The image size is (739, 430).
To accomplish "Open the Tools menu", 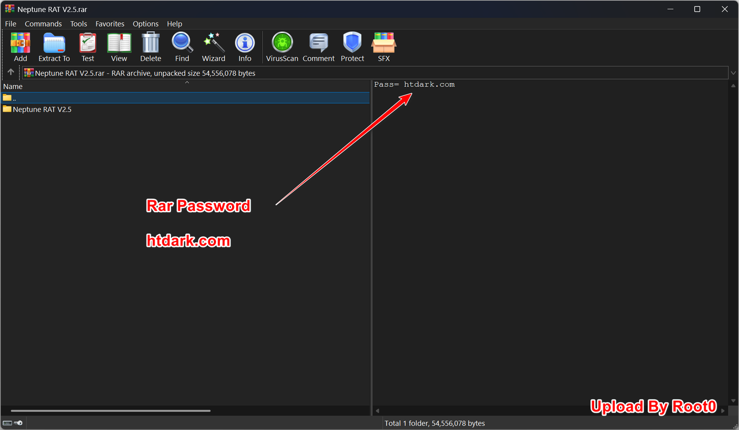I will pyautogui.click(x=79, y=24).
